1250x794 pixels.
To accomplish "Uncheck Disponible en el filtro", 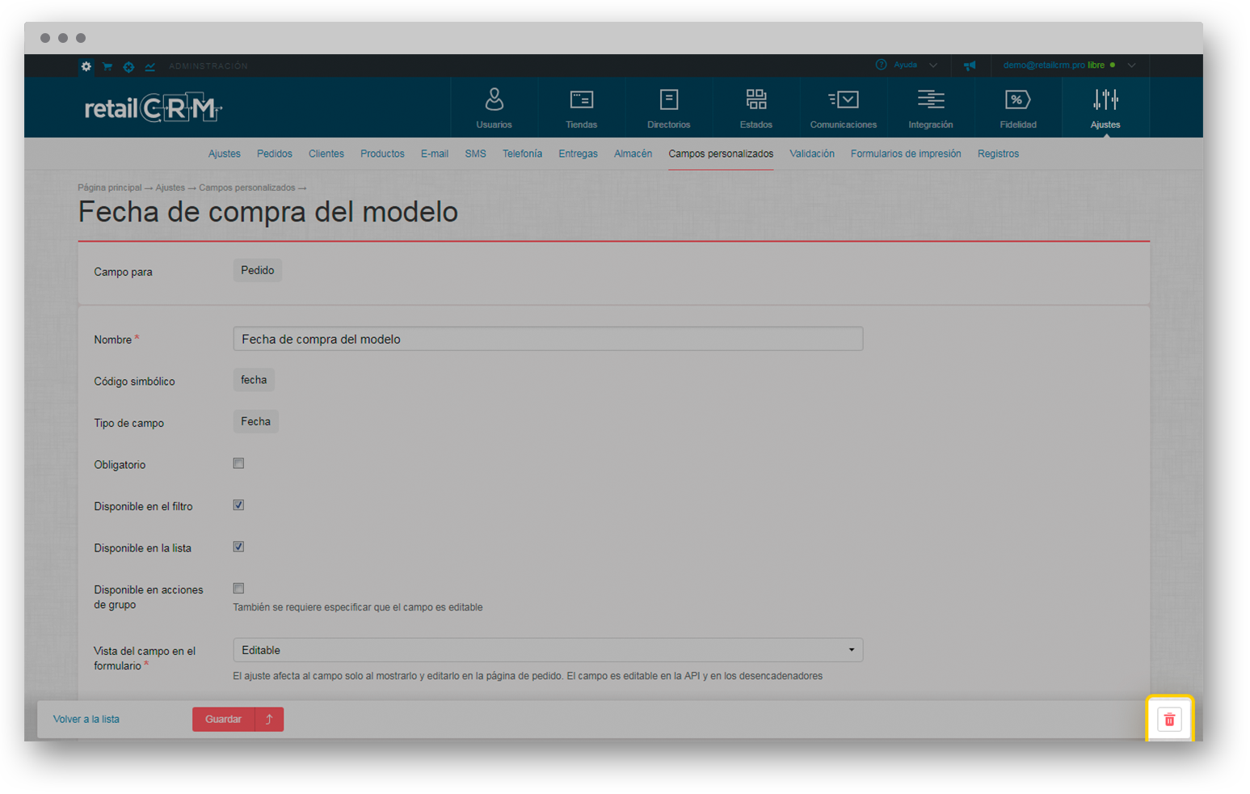I will [x=238, y=505].
